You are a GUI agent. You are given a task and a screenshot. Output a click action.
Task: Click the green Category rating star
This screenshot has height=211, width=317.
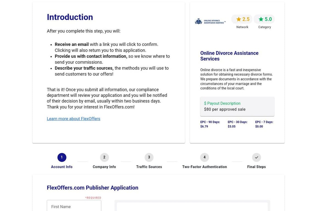tap(261, 19)
